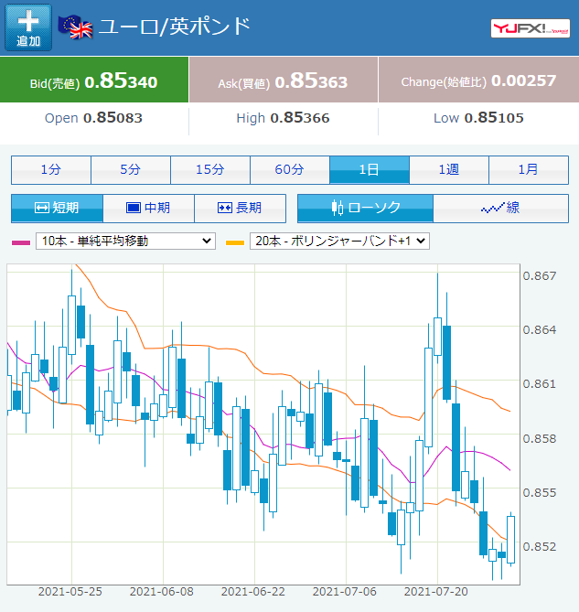Switch chart range to 長期 long term
This screenshot has width=579, height=612.
(240, 208)
